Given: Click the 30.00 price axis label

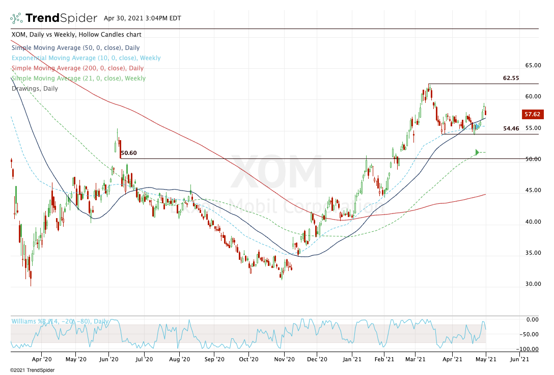Looking at the screenshot, I should (x=533, y=284).
